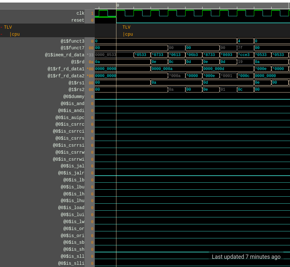
Task: Select the @0$is_auipc signal
Action: (x=70, y=117)
